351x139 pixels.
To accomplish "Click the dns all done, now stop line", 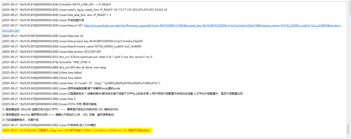I will click(x=54, y=67).
